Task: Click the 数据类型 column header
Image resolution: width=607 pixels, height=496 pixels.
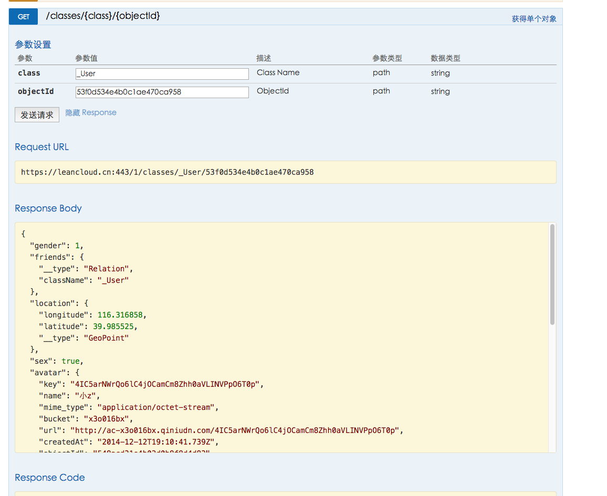Action: (445, 58)
